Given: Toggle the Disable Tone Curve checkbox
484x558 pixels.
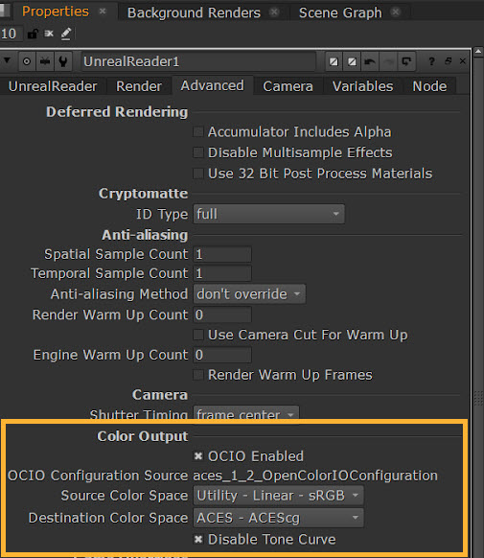Looking at the screenshot, I should (x=198, y=540).
